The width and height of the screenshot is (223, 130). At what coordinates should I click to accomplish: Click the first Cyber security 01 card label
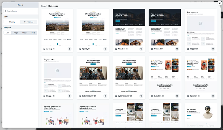point(89,96)
